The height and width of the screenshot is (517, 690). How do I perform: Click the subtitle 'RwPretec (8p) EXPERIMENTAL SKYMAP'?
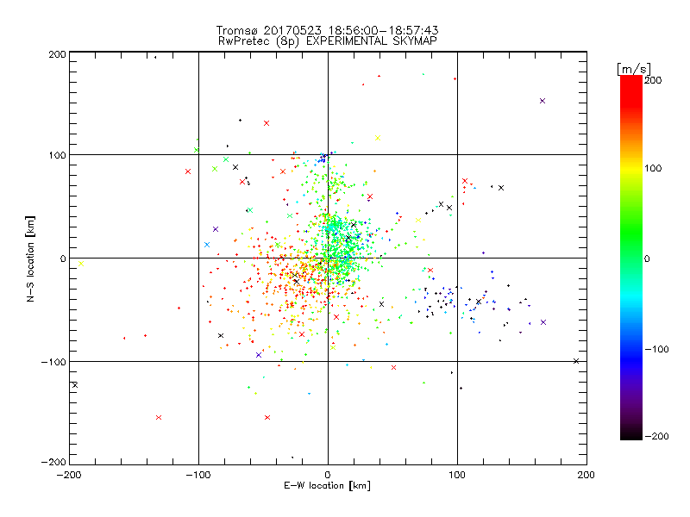click(x=327, y=40)
